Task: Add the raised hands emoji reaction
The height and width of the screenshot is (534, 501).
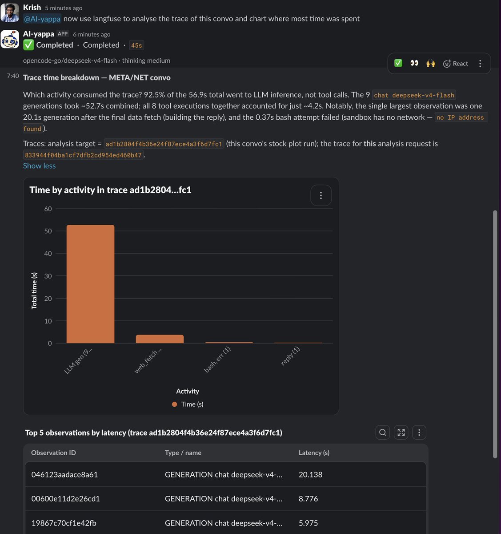Action: (x=430, y=63)
